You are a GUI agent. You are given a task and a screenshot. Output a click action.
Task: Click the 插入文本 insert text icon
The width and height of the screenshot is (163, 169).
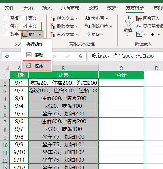tap(53, 18)
